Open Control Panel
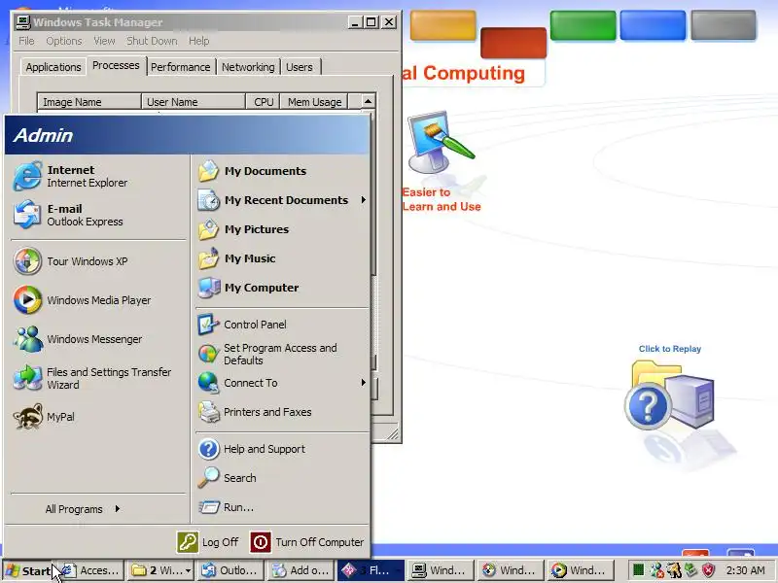 (282, 325)
